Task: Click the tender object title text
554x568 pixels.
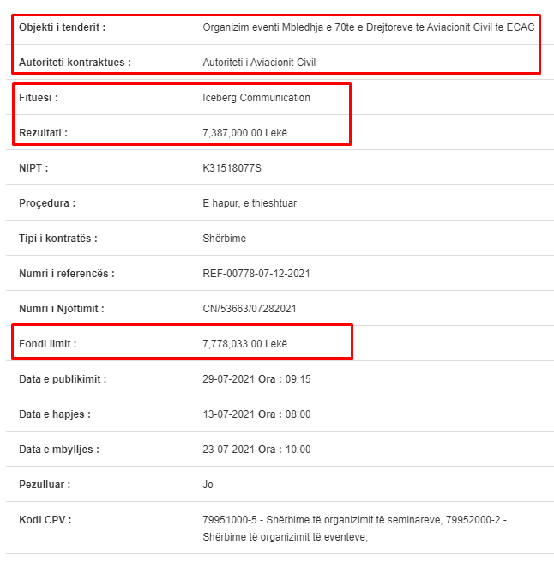Action: (368, 27)
